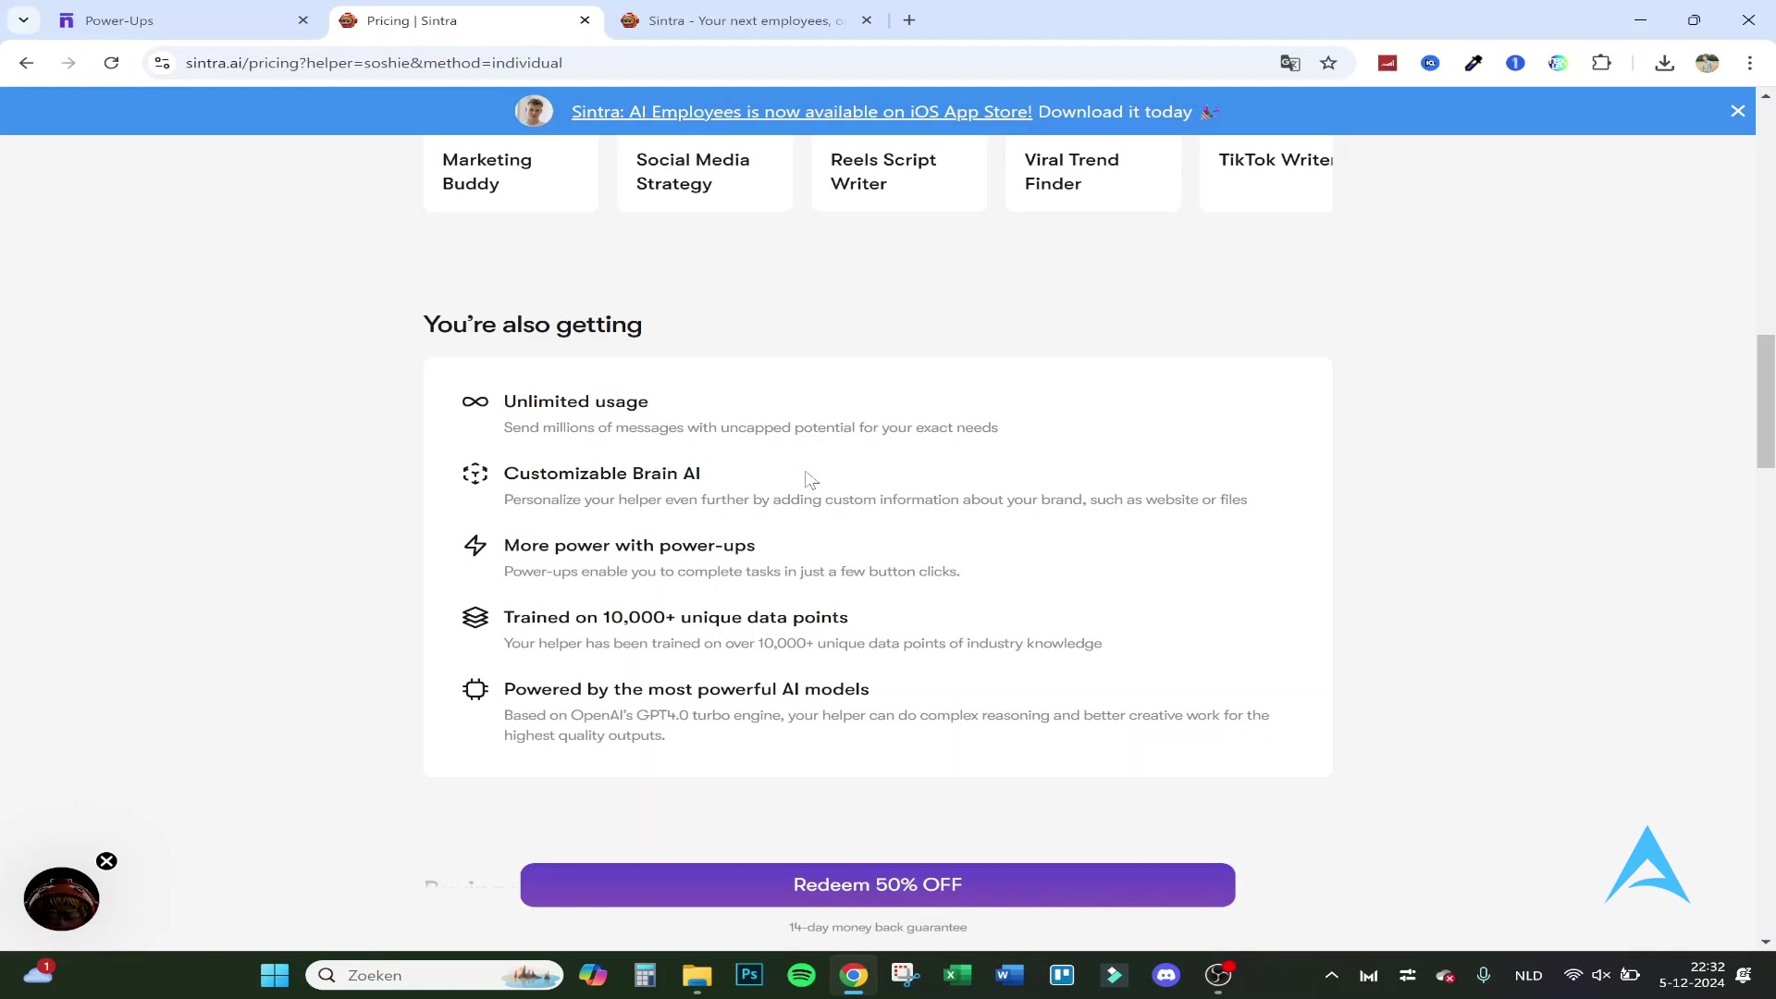
Task: Open the eyedropper color picker extension
Action: point(1473,63)
